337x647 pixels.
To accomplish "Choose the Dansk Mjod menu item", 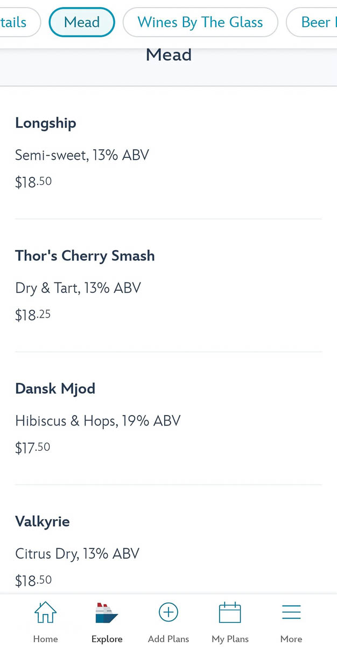I will click(x=169, y=418).
